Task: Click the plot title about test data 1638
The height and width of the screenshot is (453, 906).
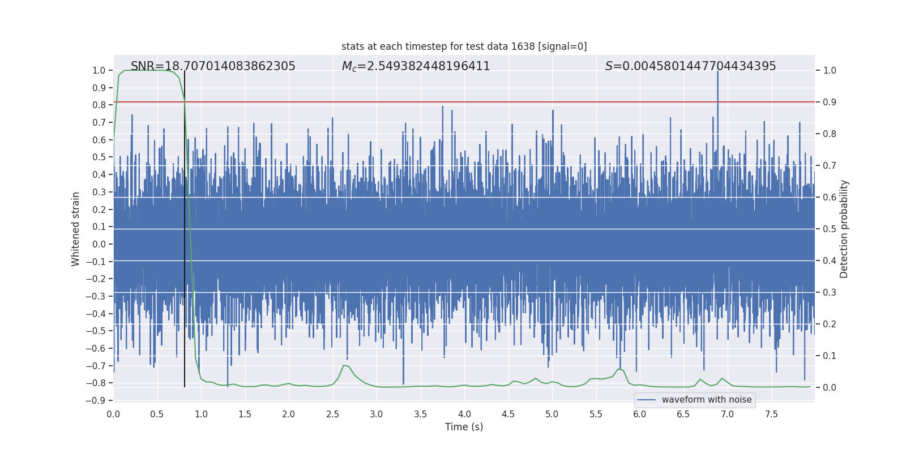Action: [464, 46]
